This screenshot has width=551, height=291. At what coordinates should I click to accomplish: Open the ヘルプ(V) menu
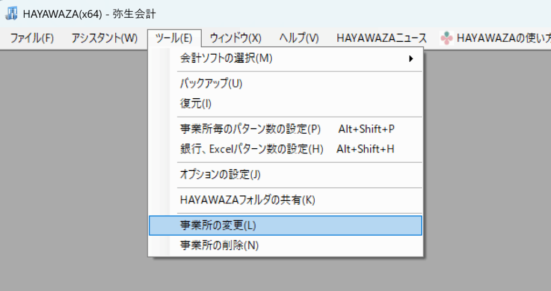coord(299,38)
